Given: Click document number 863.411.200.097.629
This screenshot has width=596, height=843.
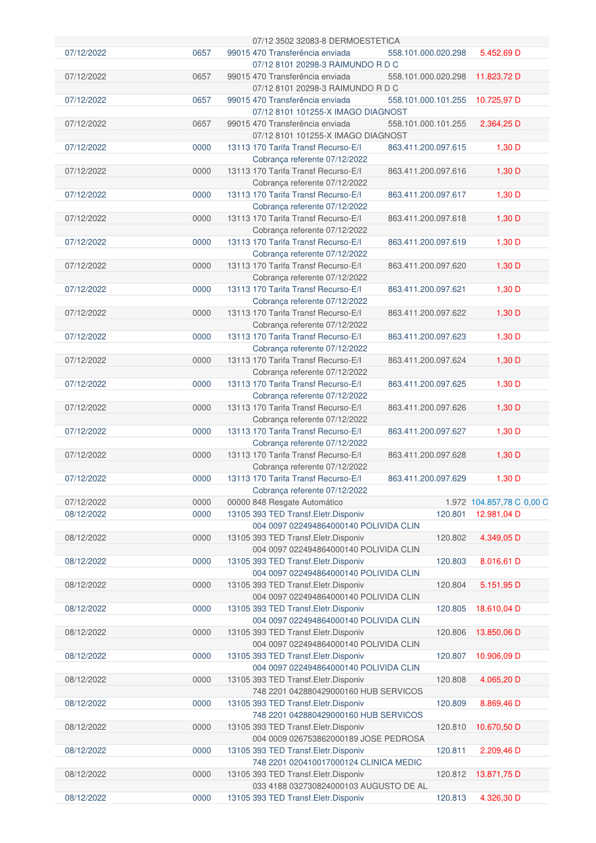Looking at the screenshot, I should 426,479.
